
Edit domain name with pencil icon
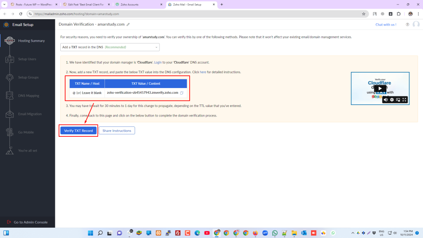coord(128,24)
